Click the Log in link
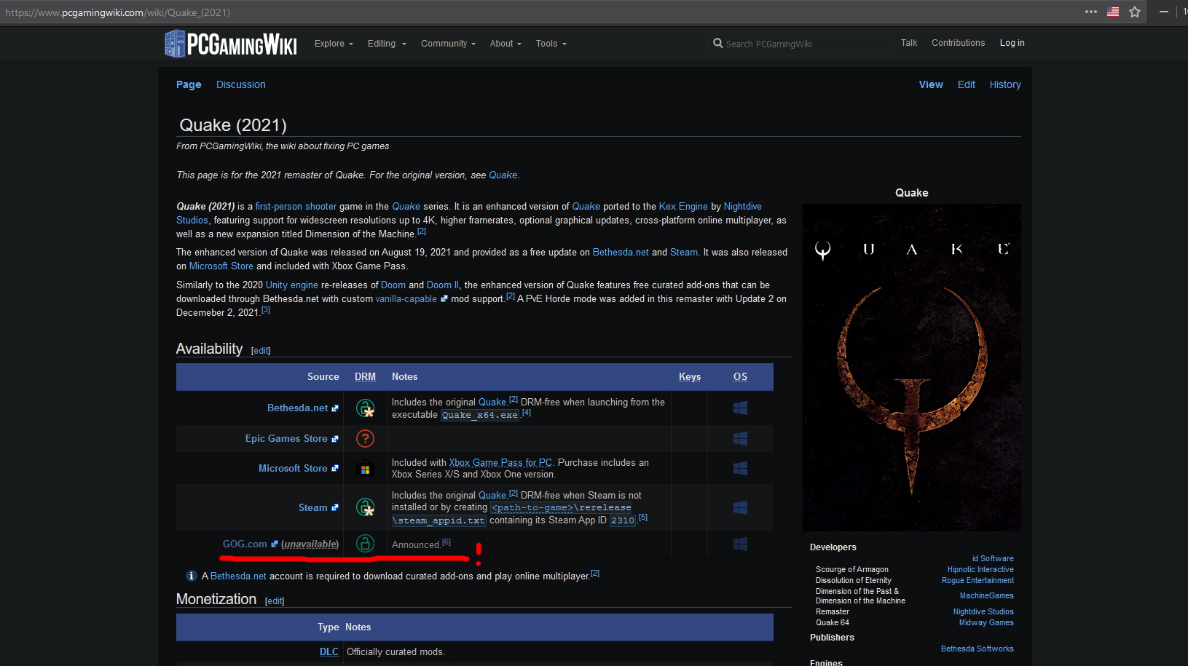 1012,43
